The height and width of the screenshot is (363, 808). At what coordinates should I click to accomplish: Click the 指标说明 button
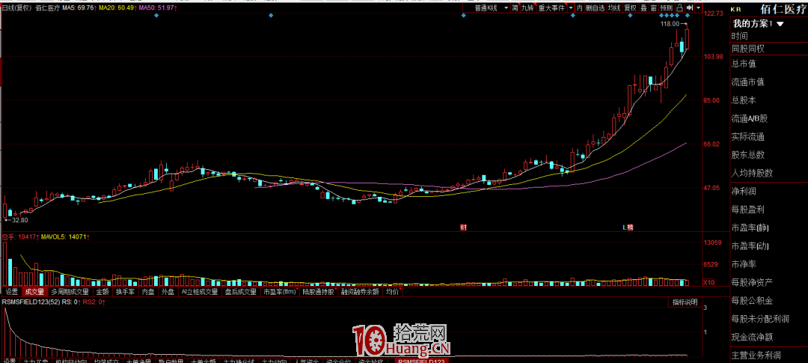685,302
